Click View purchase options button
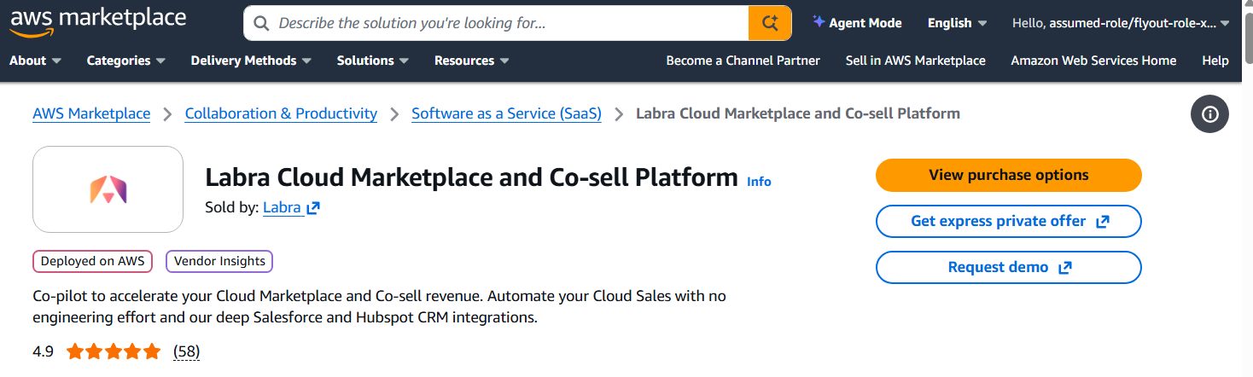1253x377 pixels. (1008, 176)
